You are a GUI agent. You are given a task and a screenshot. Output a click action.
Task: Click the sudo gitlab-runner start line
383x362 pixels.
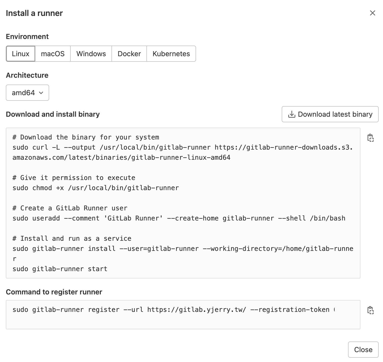tap(60, 269)
